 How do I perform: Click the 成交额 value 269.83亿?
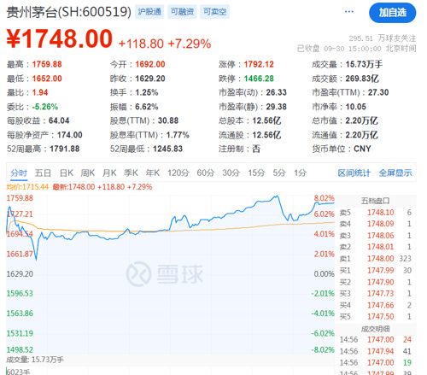[362, 79]
